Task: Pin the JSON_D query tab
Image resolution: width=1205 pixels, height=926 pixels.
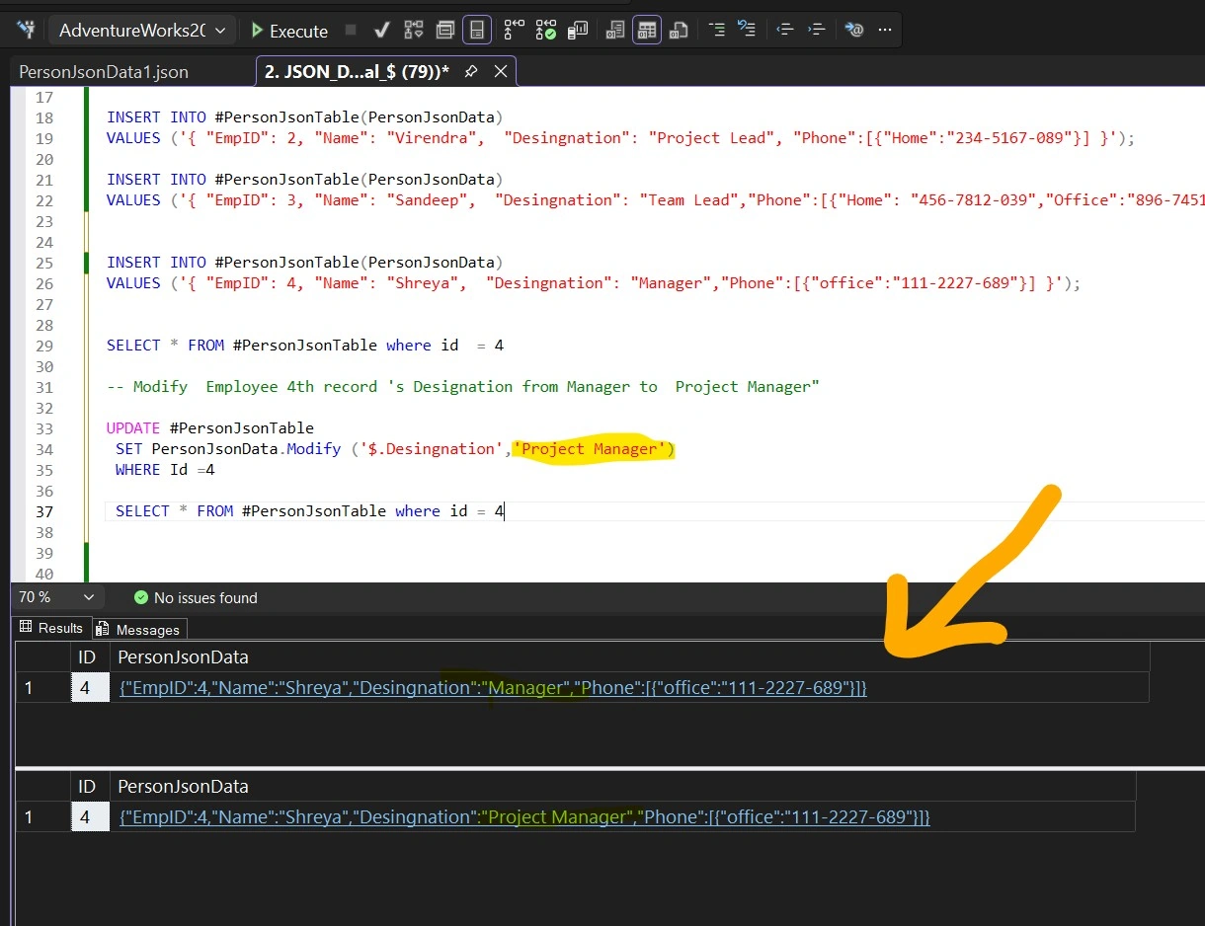Action: click(x=471, y=72)
